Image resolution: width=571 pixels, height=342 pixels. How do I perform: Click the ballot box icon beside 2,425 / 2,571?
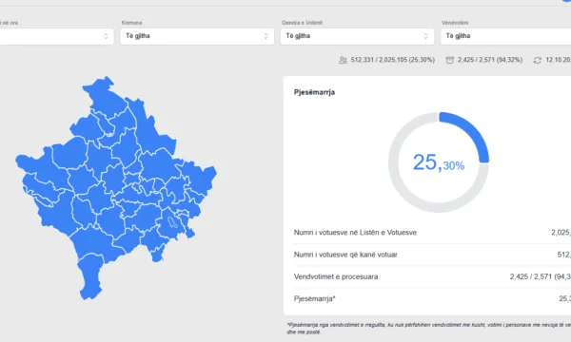pos(450,60)
